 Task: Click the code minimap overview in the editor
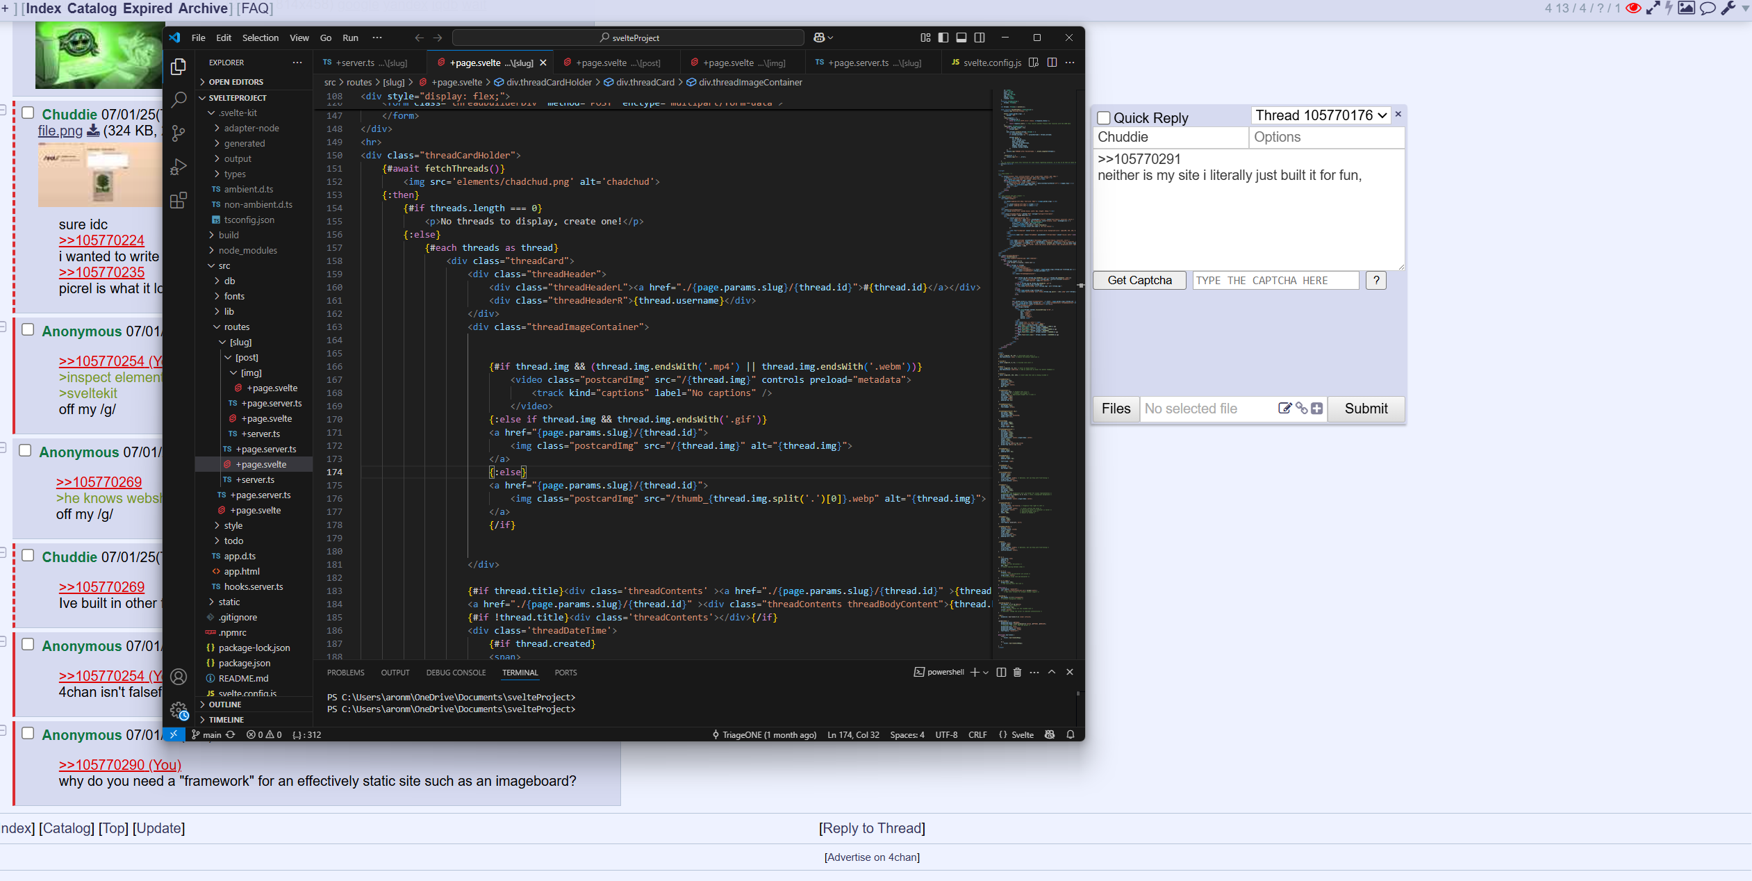click(1036, 375)
